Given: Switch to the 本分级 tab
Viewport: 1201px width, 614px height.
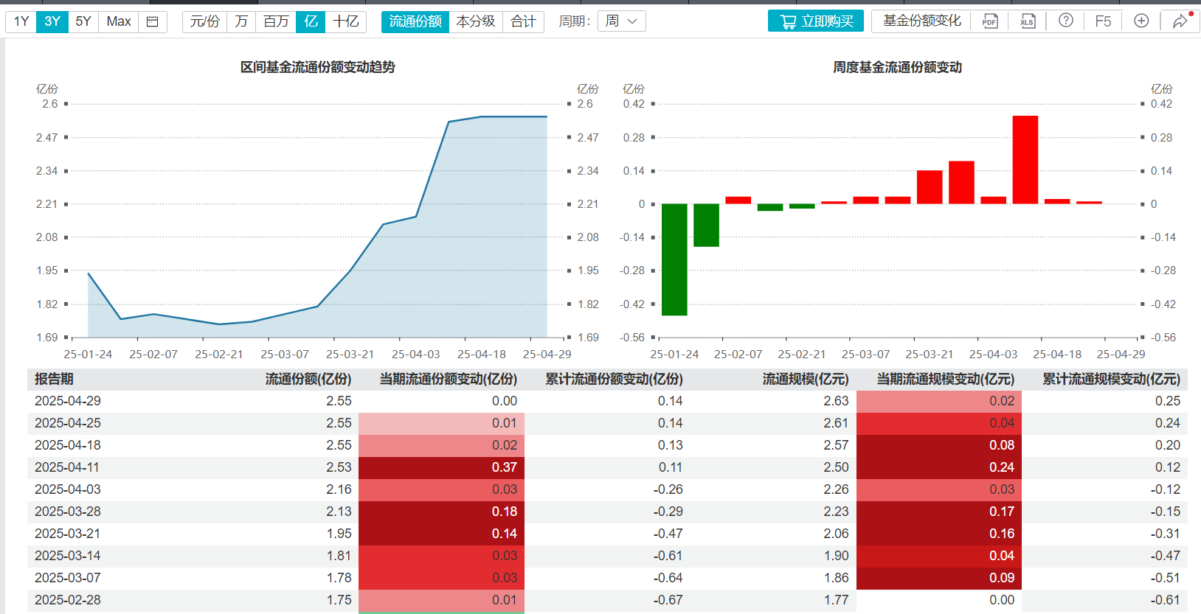Looking at the screenshot, I should pos(476,21).
